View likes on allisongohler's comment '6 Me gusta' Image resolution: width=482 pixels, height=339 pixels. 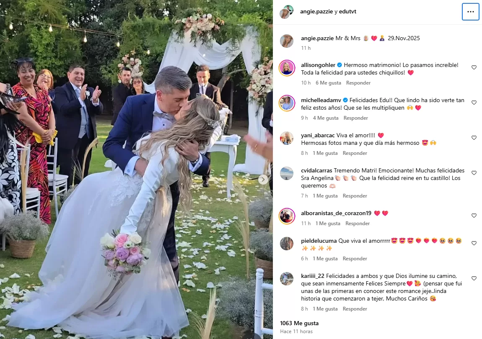[x=328, y=83]
